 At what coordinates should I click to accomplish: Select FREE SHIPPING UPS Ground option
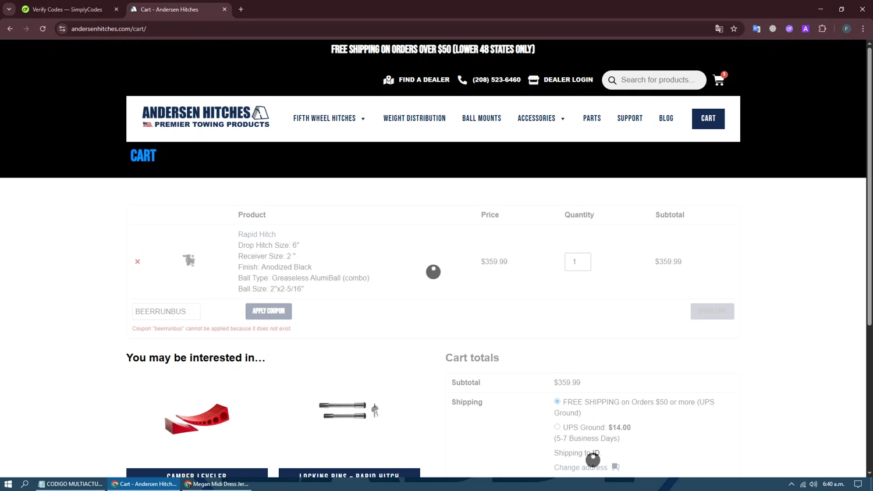[557, 401]
